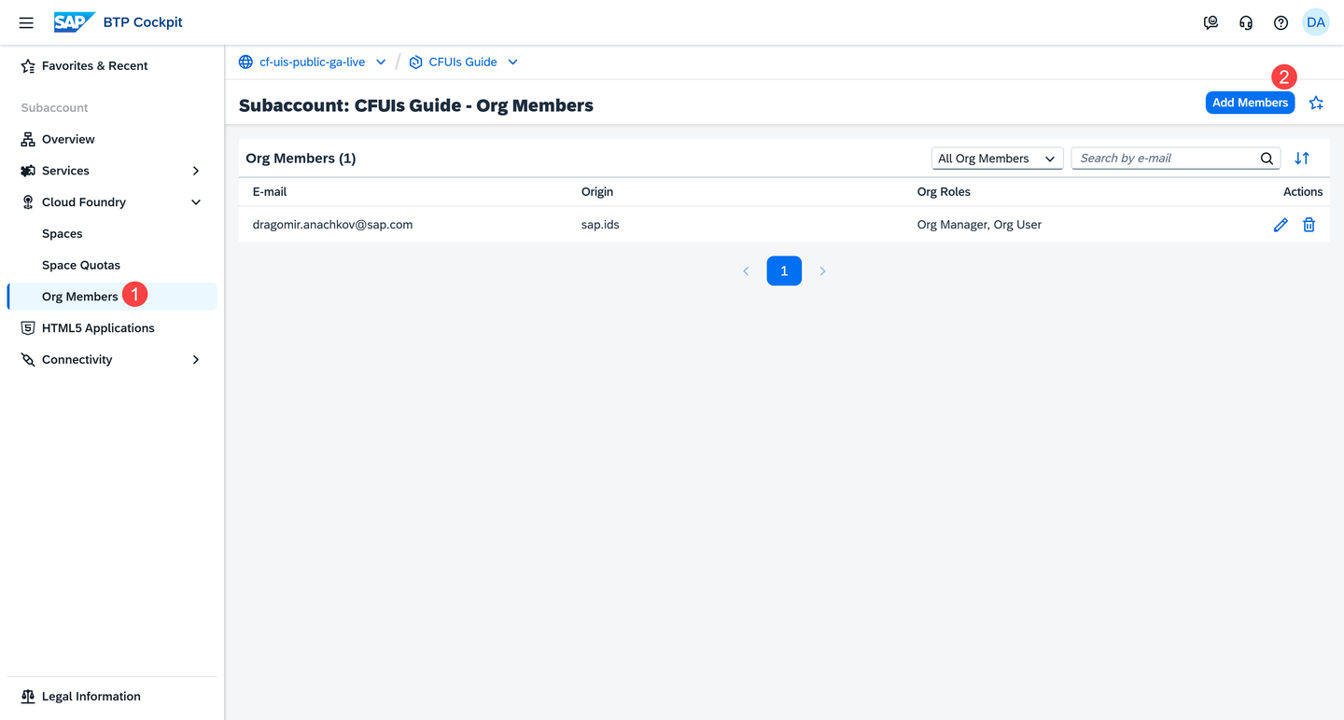1344x720 pixels.
Task: Click the favorite star next to Add Members
Action: pos(1316,103)
